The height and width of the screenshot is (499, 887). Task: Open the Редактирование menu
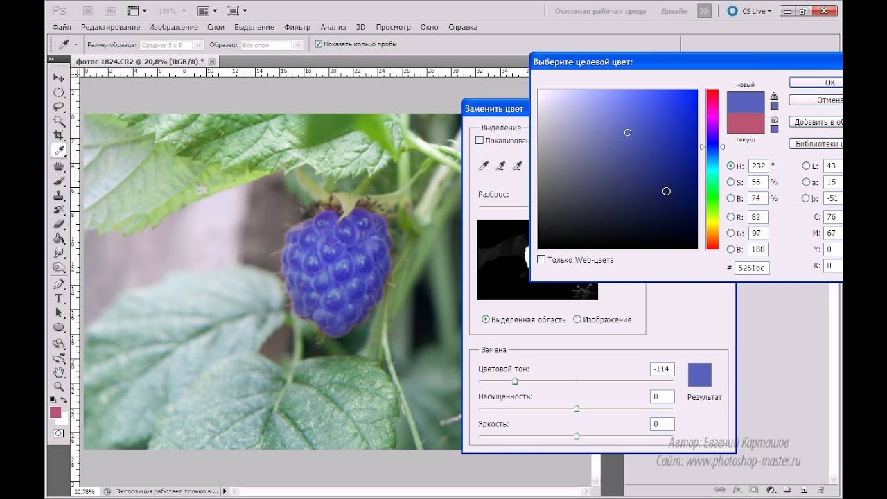tap(110, 27)
